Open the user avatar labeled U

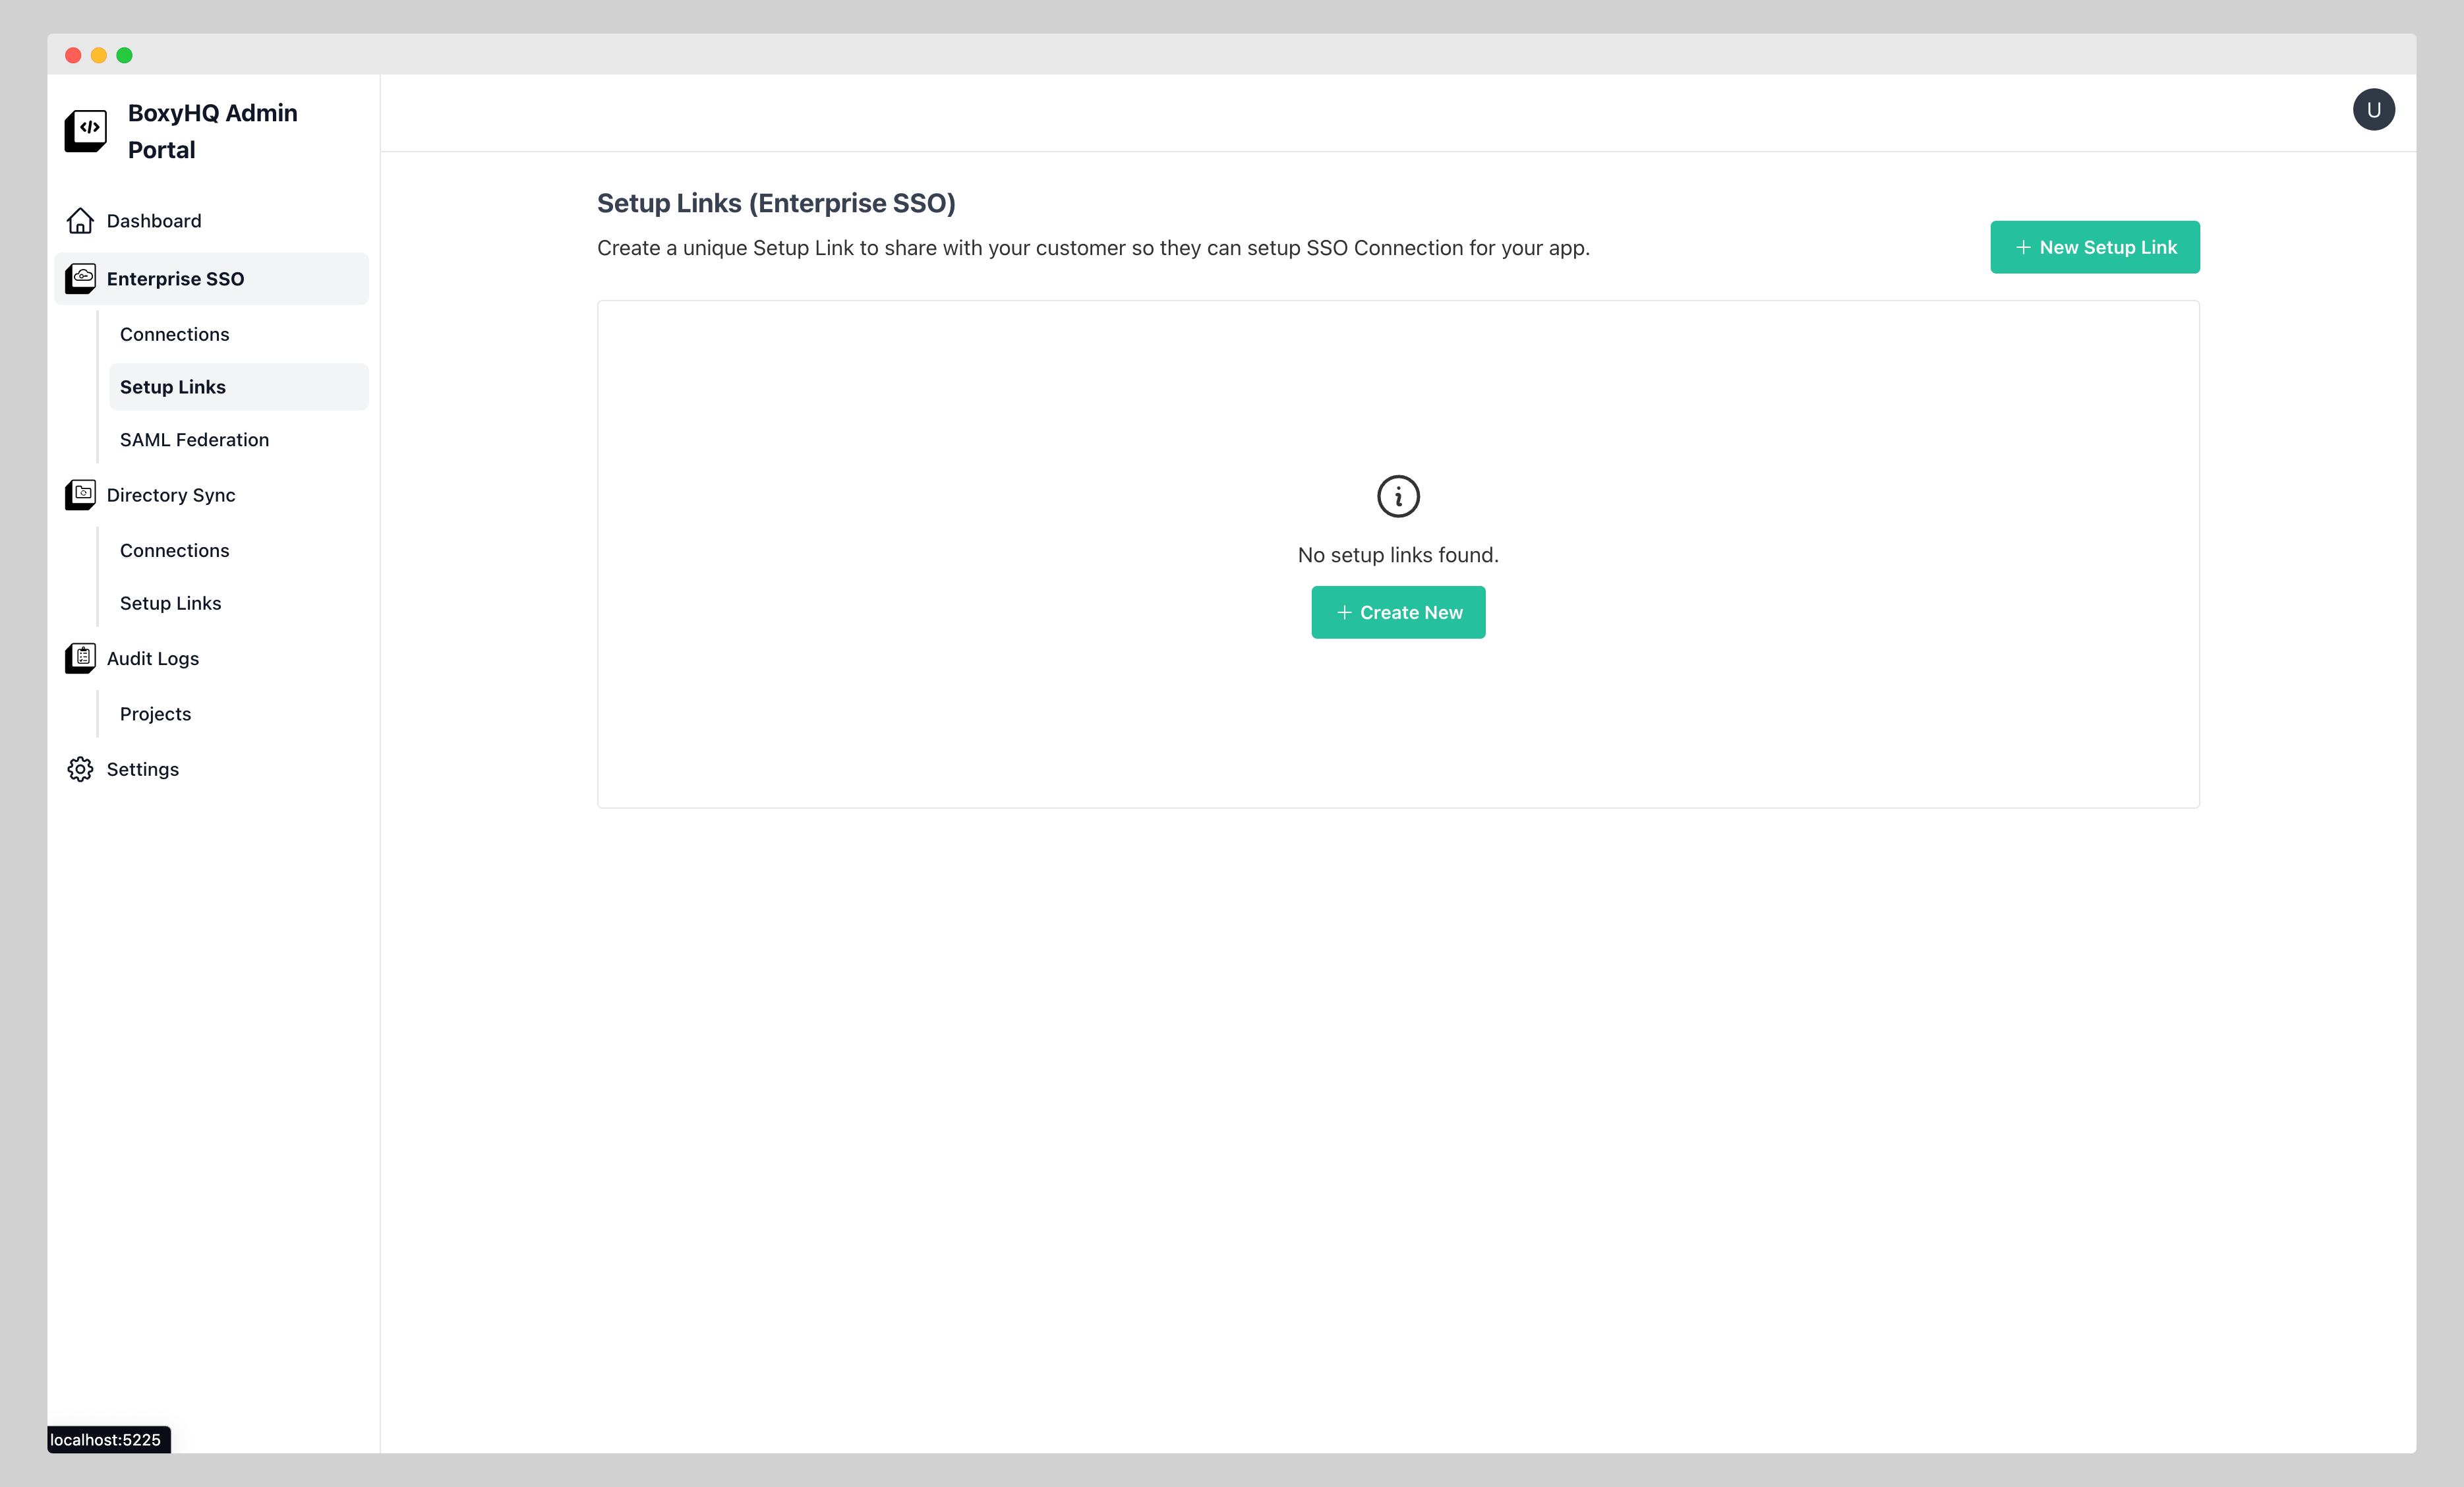pos(2375,109)
